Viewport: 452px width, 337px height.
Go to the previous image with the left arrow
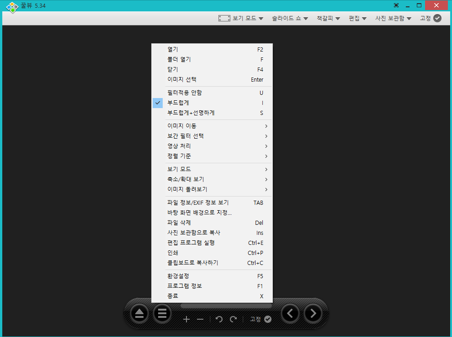tap(290, 313)
